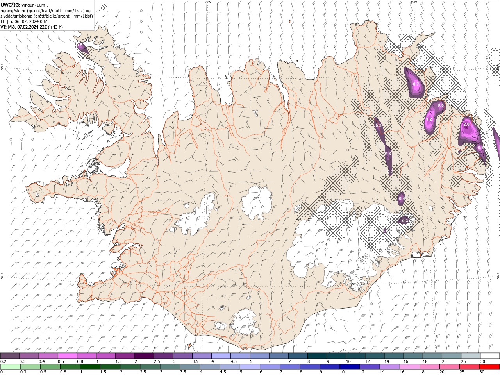Click the 'VT: Mið. 07.02.2024 22Z (+43 h)' line
This screenshot has height=375, width=500.
pos(32,27)
